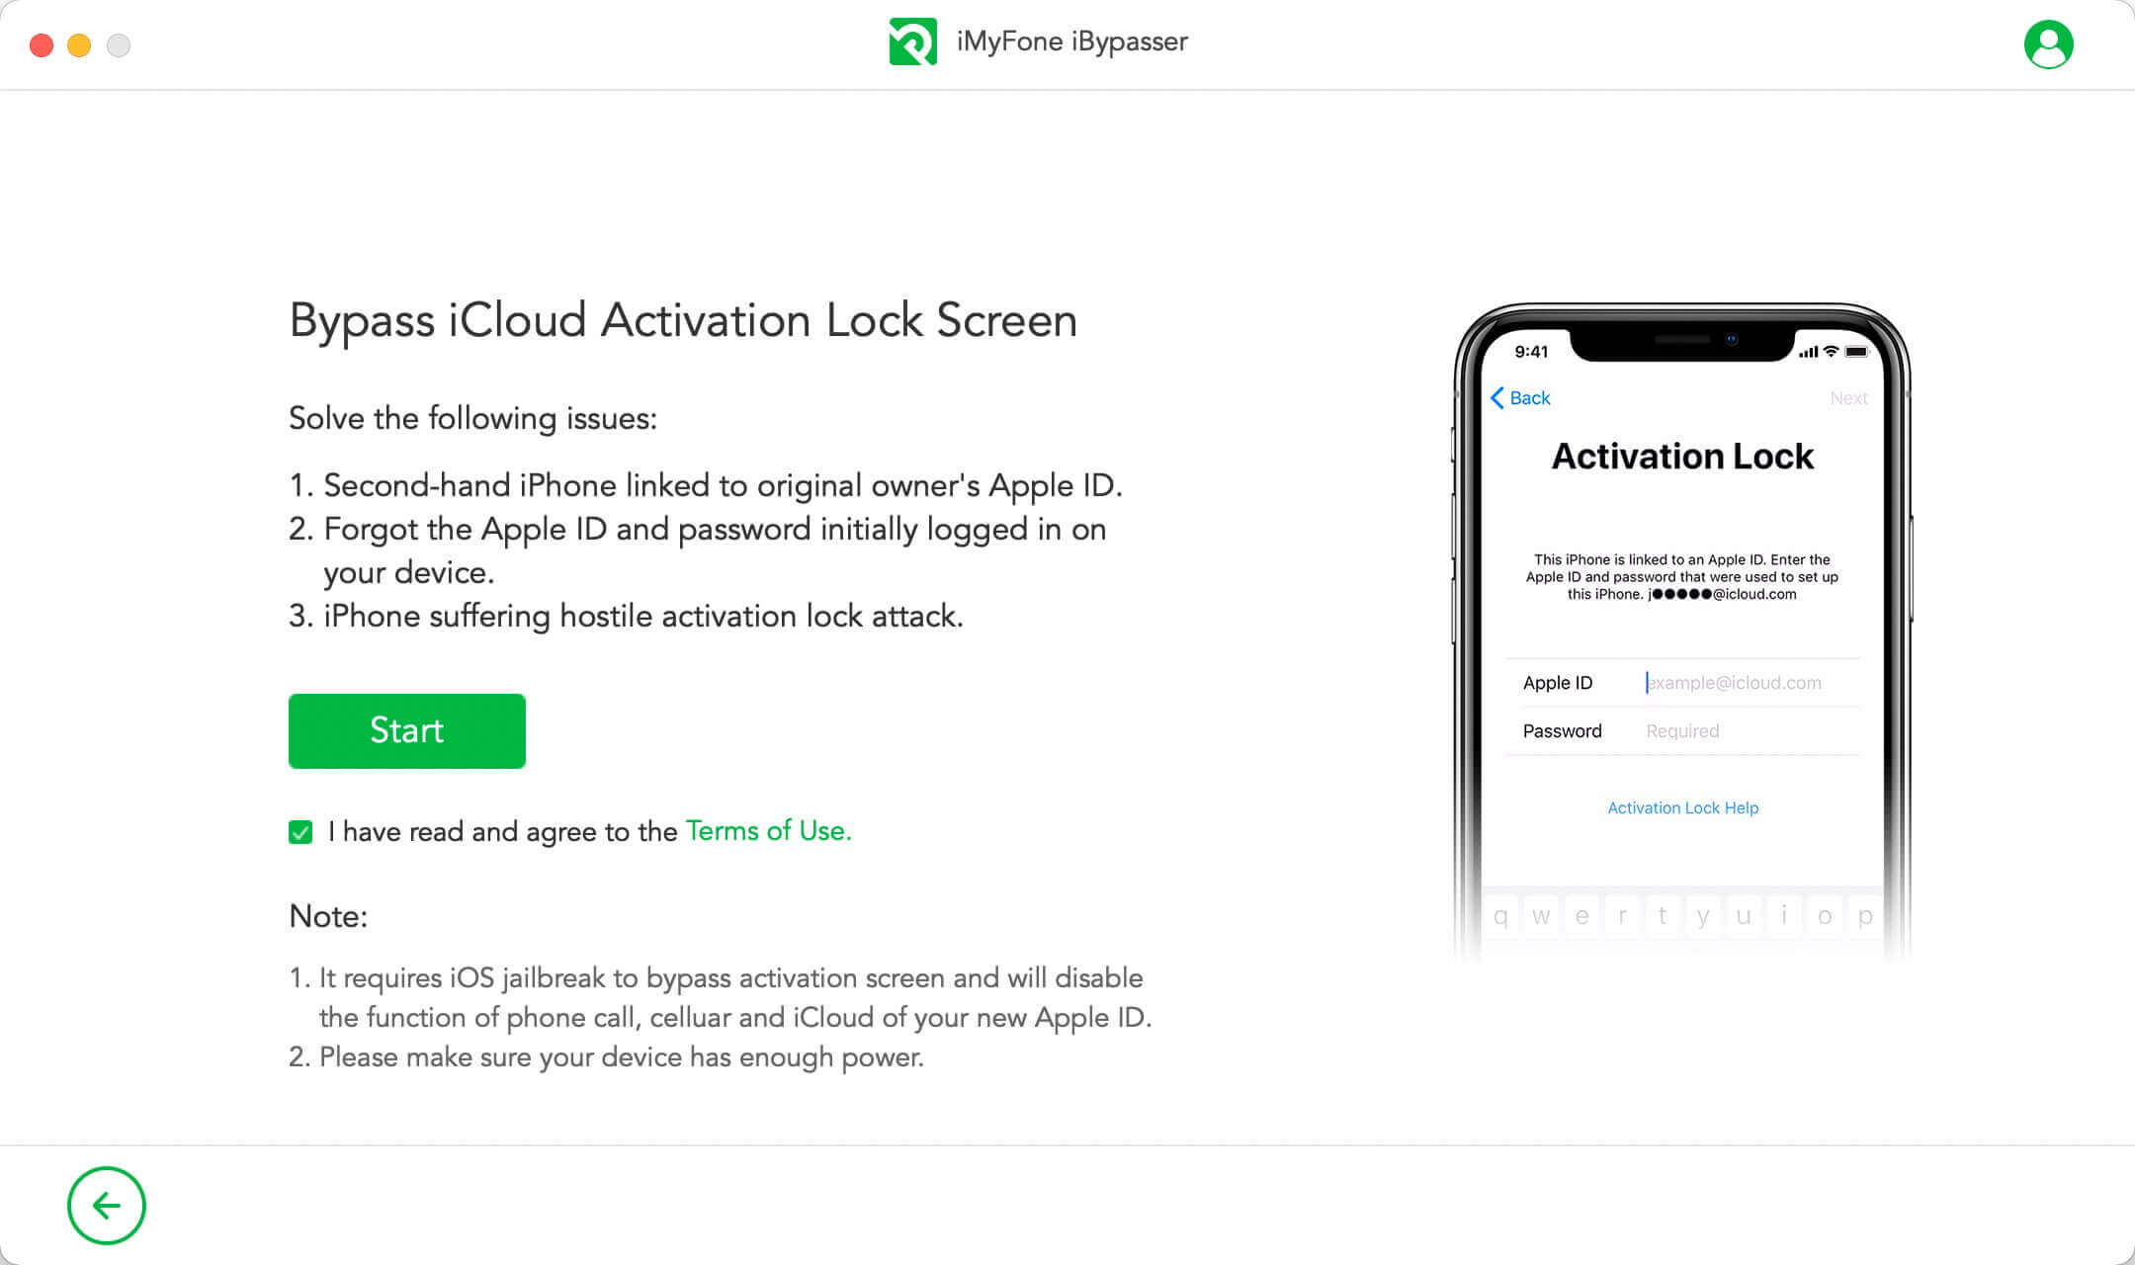Image resolution: width=2135 pixels, height=1265 pixels.
Task: Click the green back arrow at bottom left
Action: 106,1206
